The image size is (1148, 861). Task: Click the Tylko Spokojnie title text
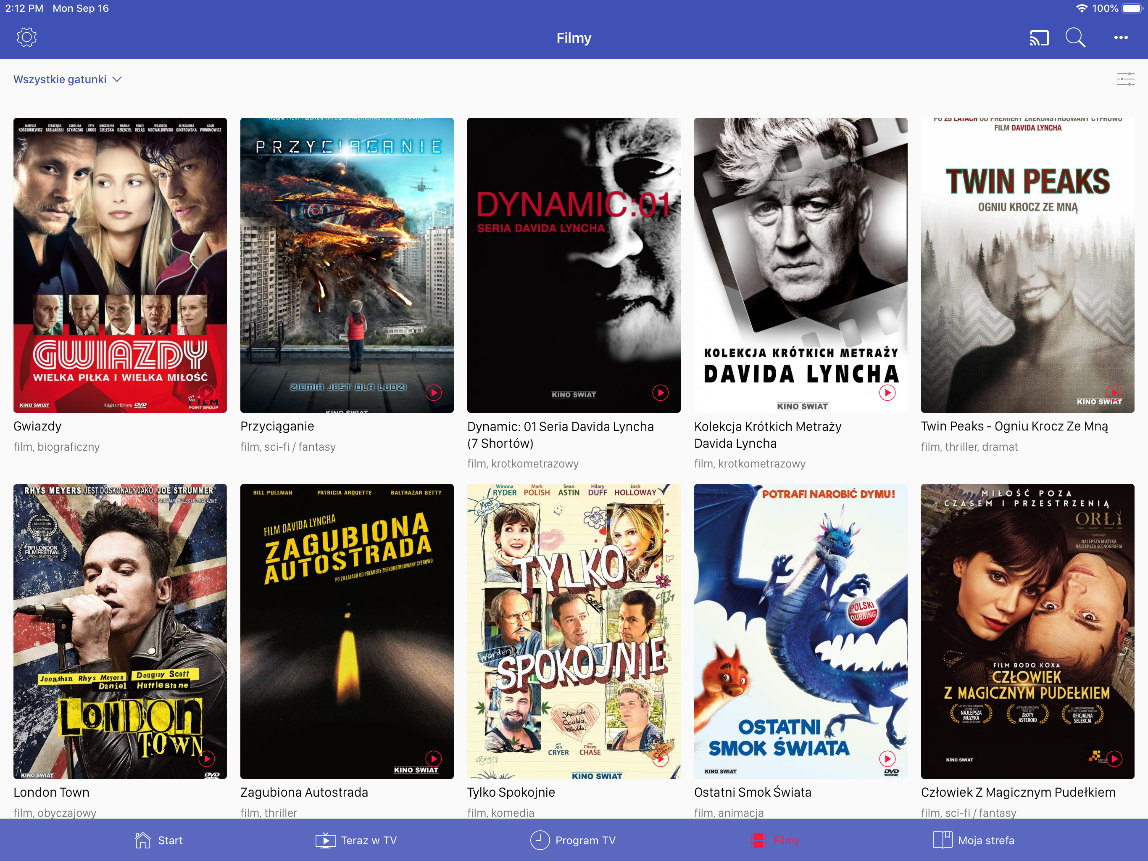511,792
